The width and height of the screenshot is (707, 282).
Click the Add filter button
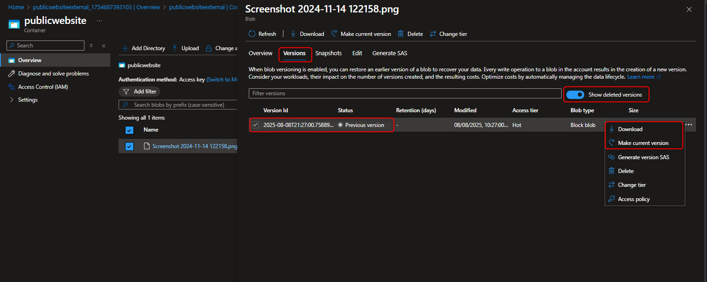[x=139, y=91]
